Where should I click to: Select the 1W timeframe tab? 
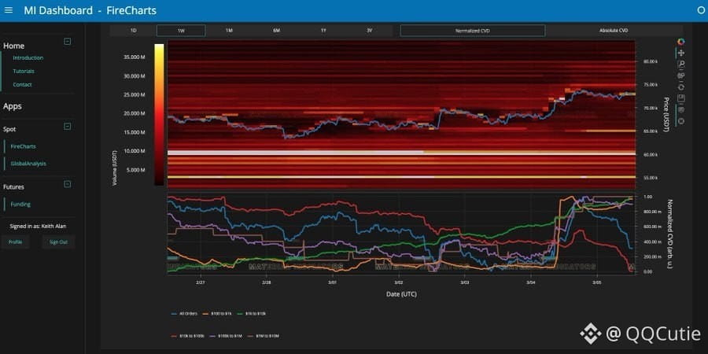click(181, 30)
